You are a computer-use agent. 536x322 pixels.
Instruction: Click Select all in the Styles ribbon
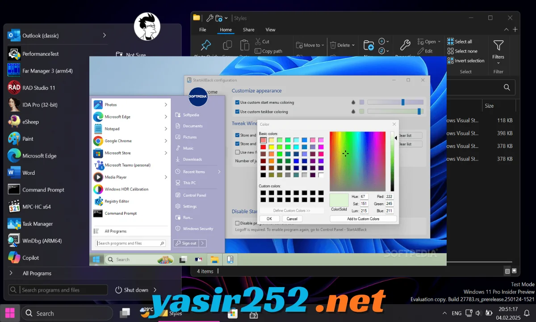click(x=460, y=42)
